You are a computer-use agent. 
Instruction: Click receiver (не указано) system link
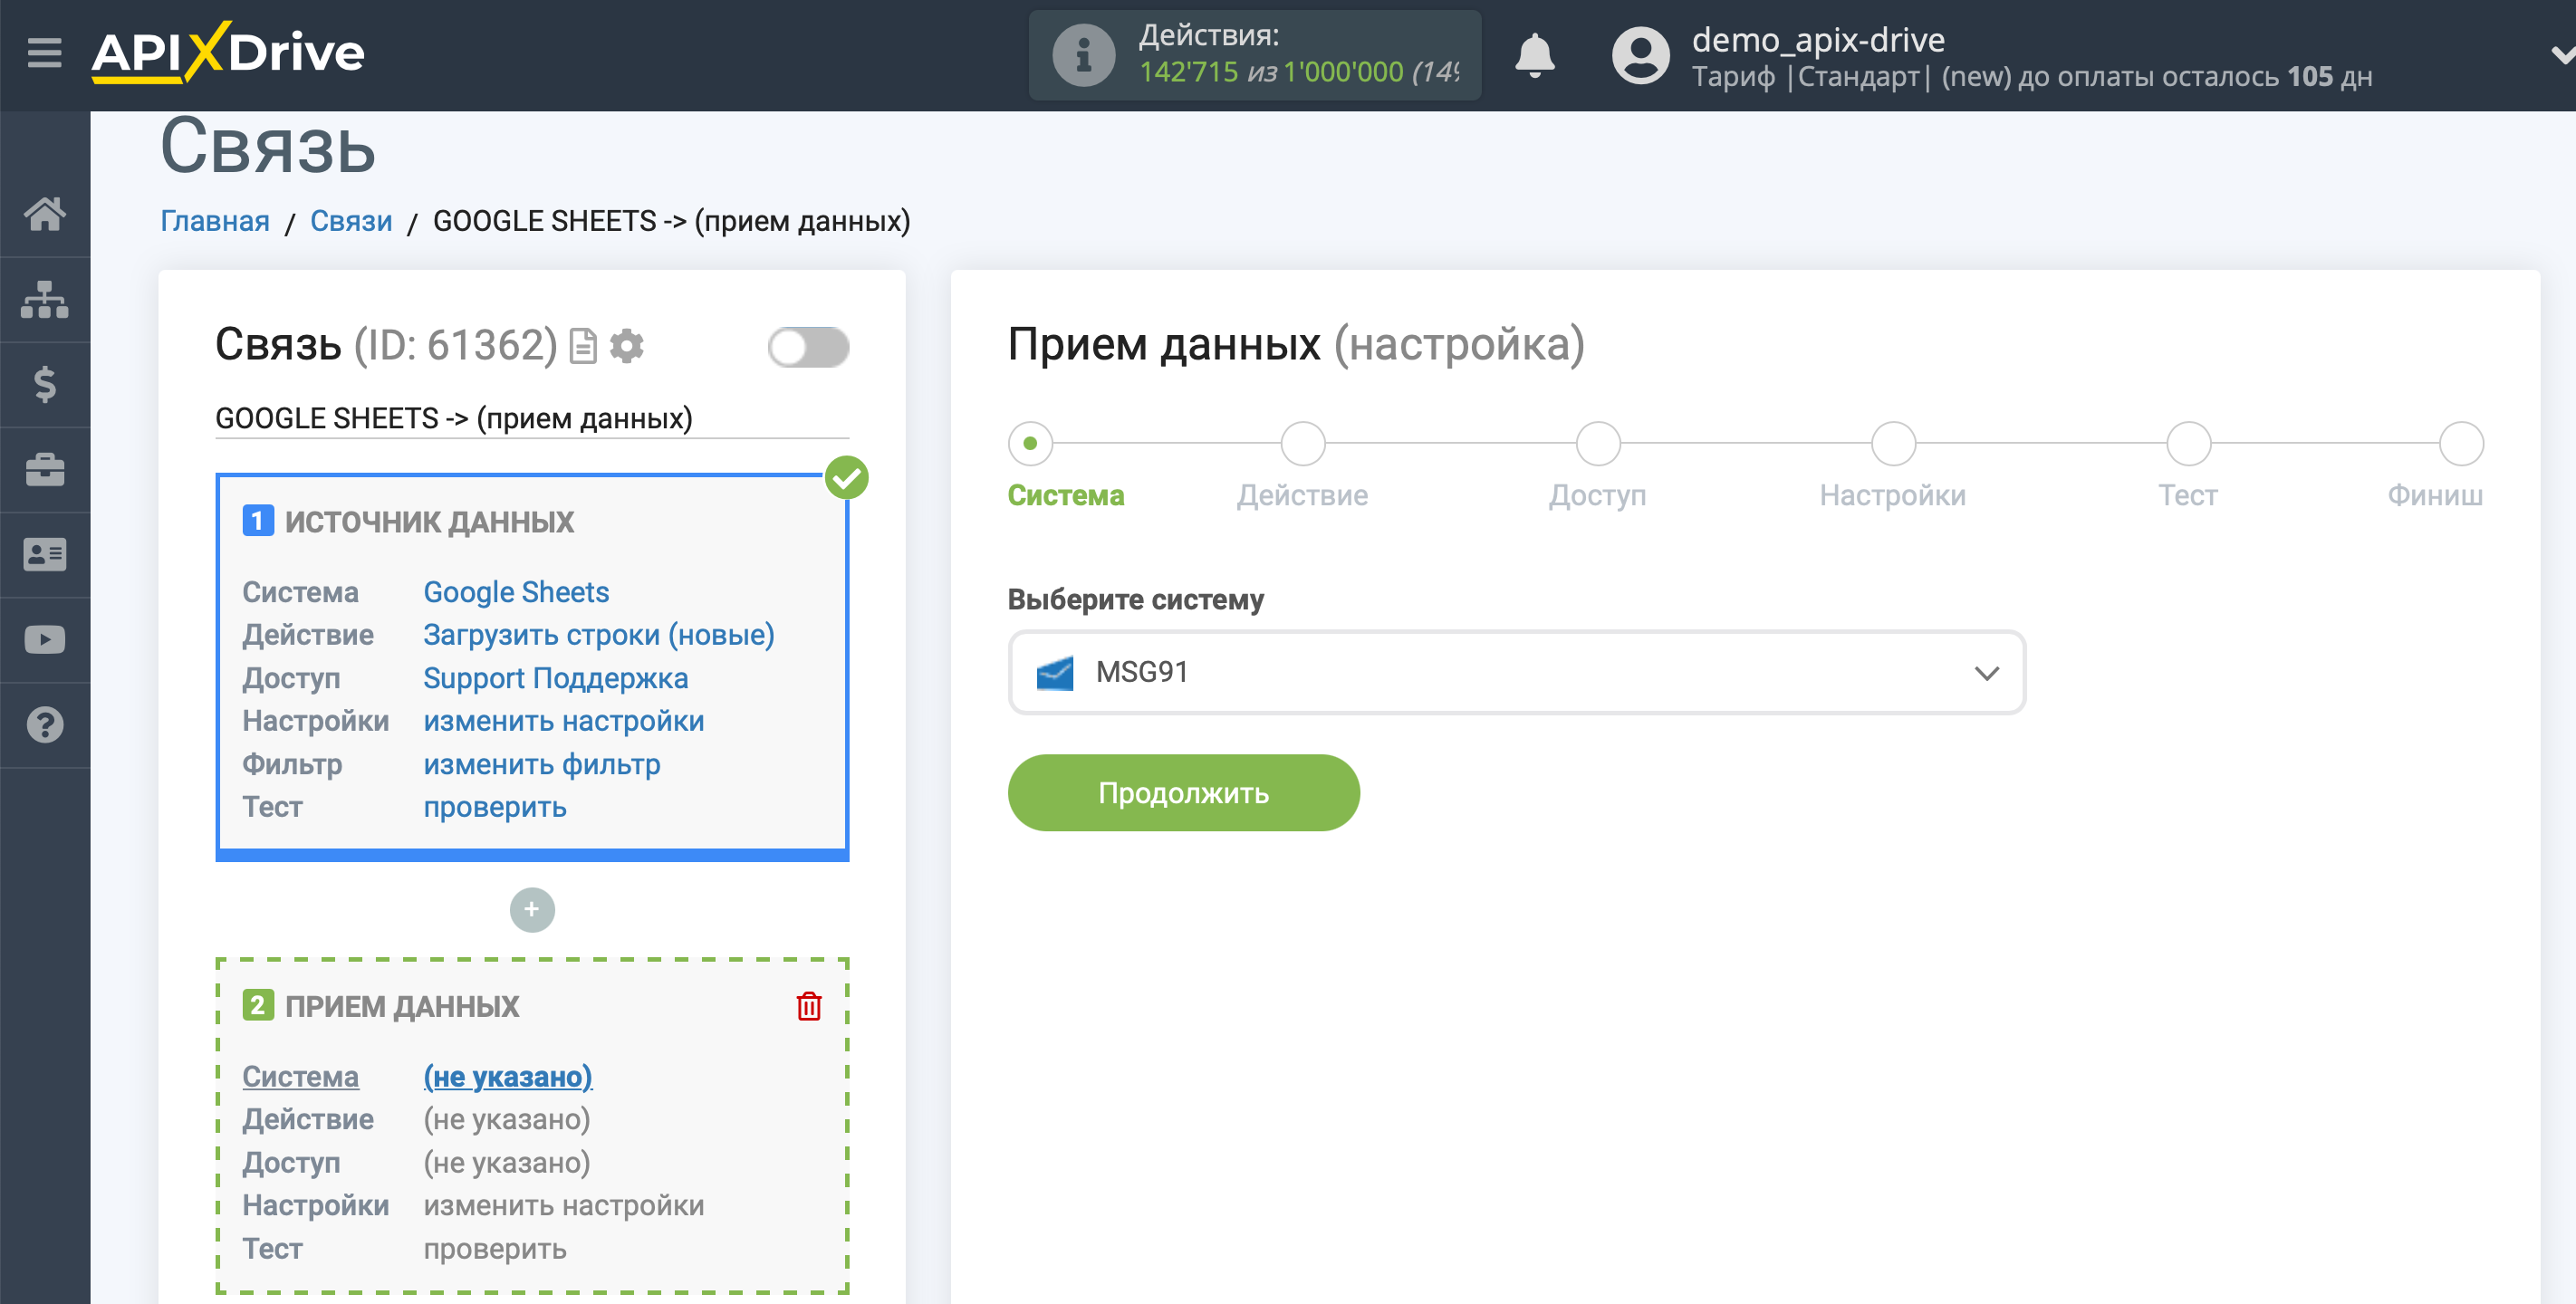pos(508,1077)
